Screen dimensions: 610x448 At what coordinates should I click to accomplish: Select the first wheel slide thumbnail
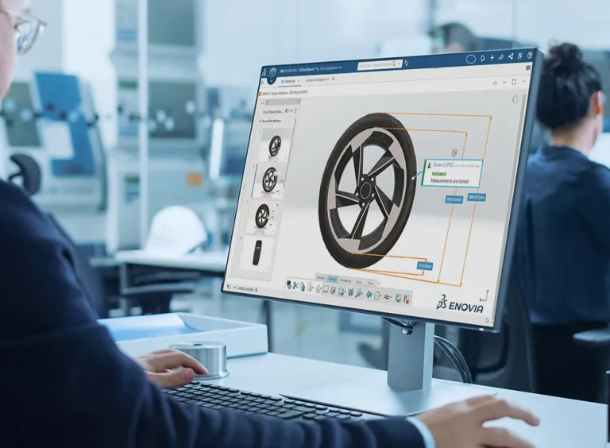tap(275, 144)
